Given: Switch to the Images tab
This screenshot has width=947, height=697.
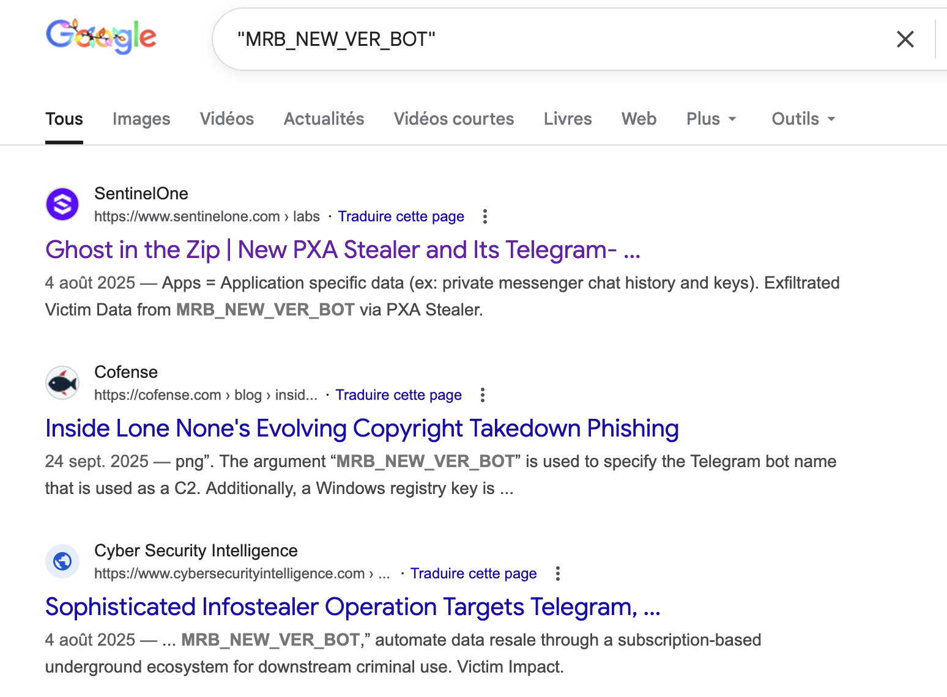Looking at the screenshot, I should (x=141, y=119).
